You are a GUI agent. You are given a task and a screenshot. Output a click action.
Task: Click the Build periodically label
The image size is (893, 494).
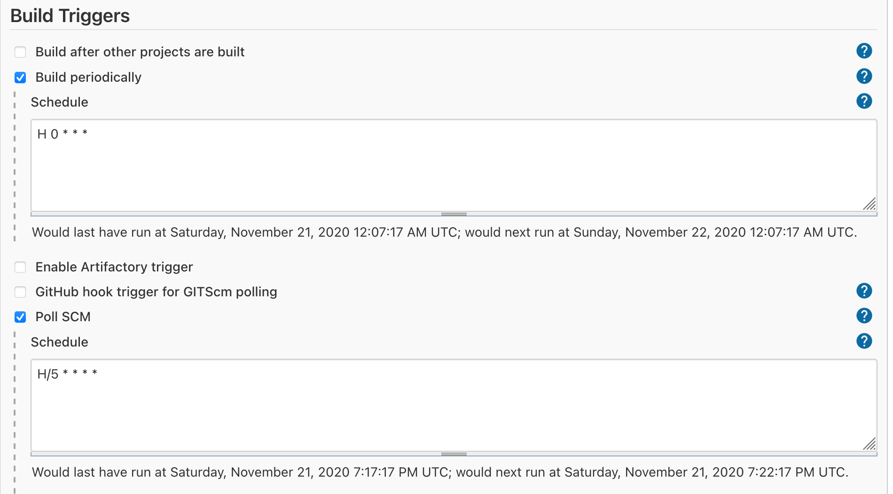pos(88,77)
